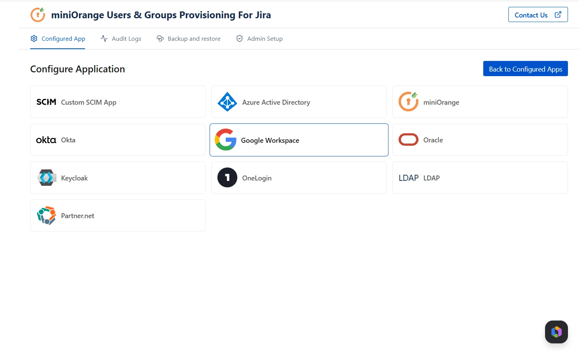579x351 pixels.
Task: Click the SCIM logo icon
Action: [46, 102]
